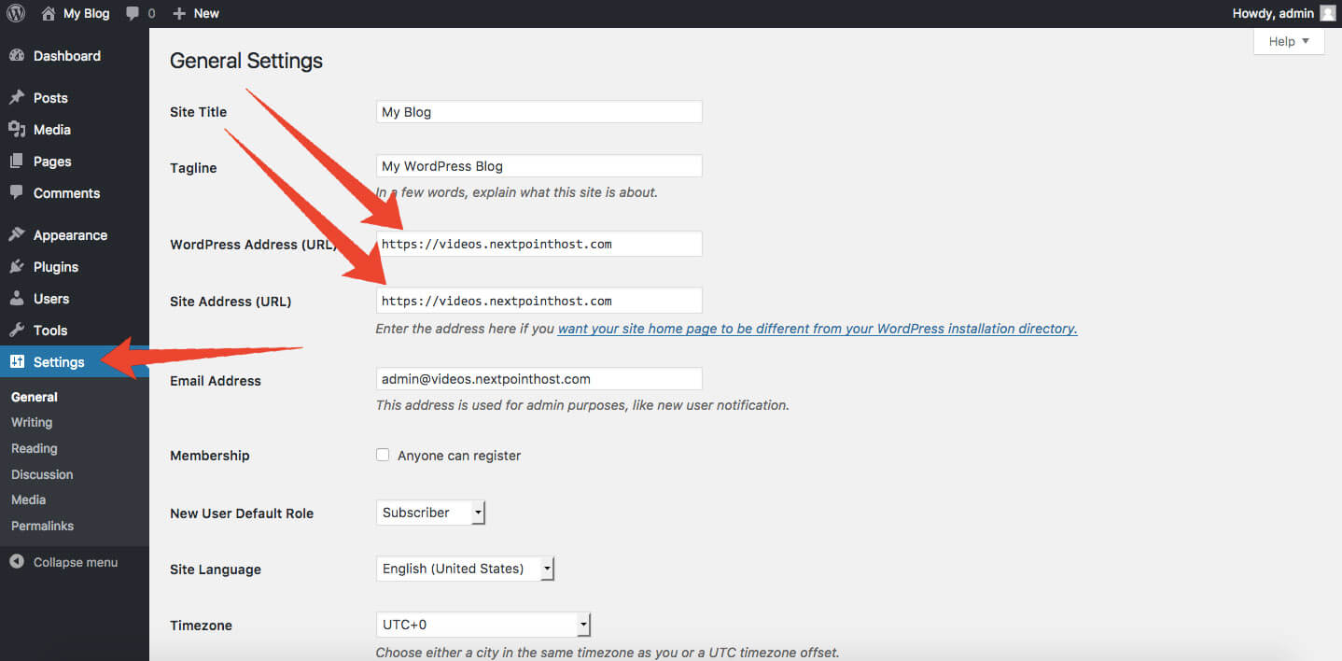Click the Posts pushpin icon
Image resolution: width=1342 pixels, height=661 pixels.
(17, 97)
